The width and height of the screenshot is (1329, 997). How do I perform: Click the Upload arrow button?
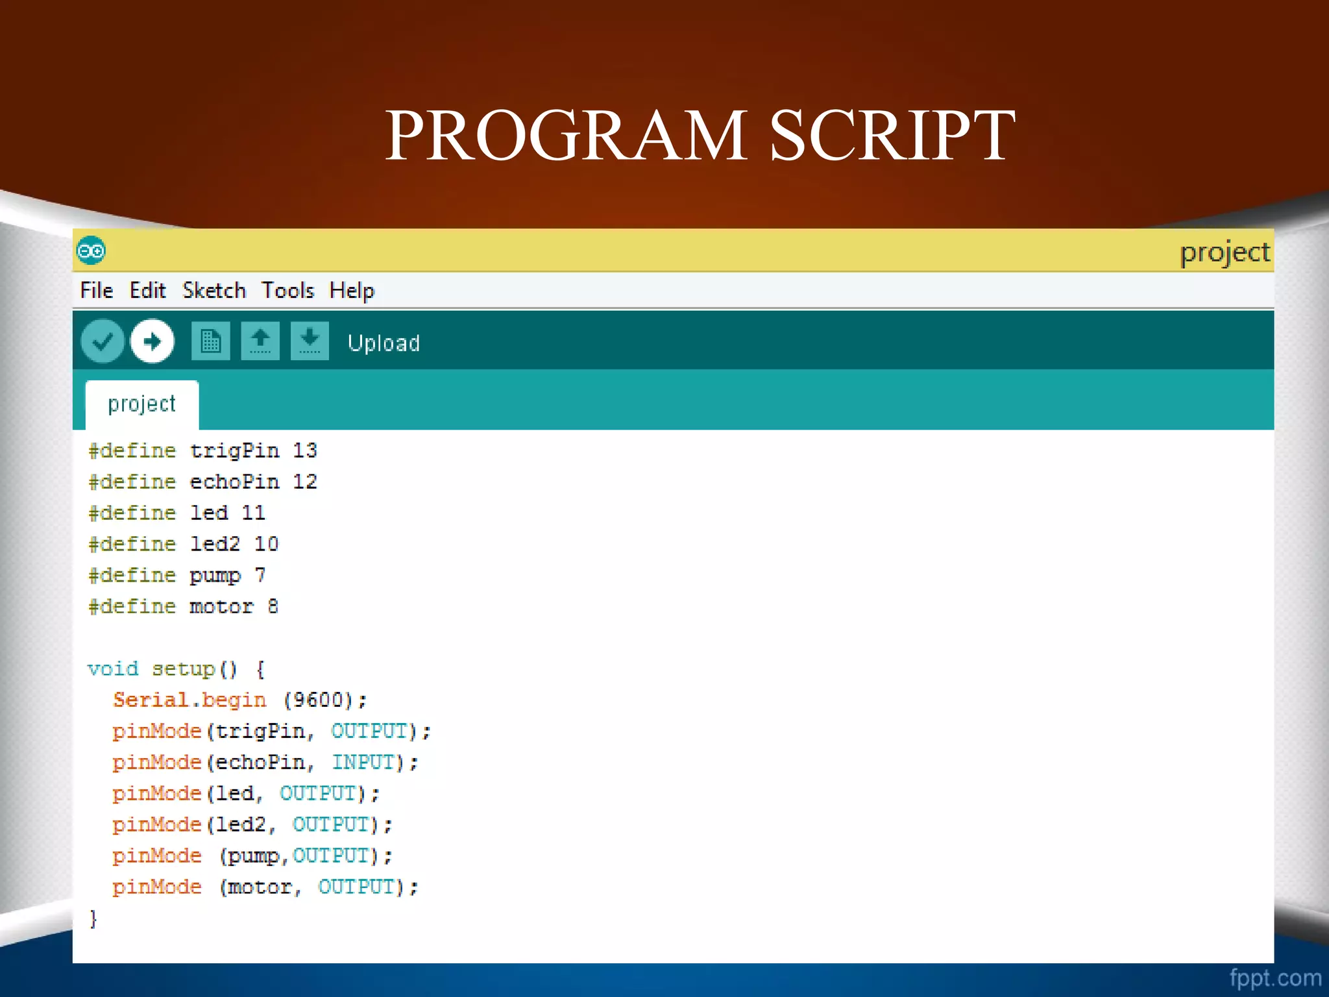[152, 341]
